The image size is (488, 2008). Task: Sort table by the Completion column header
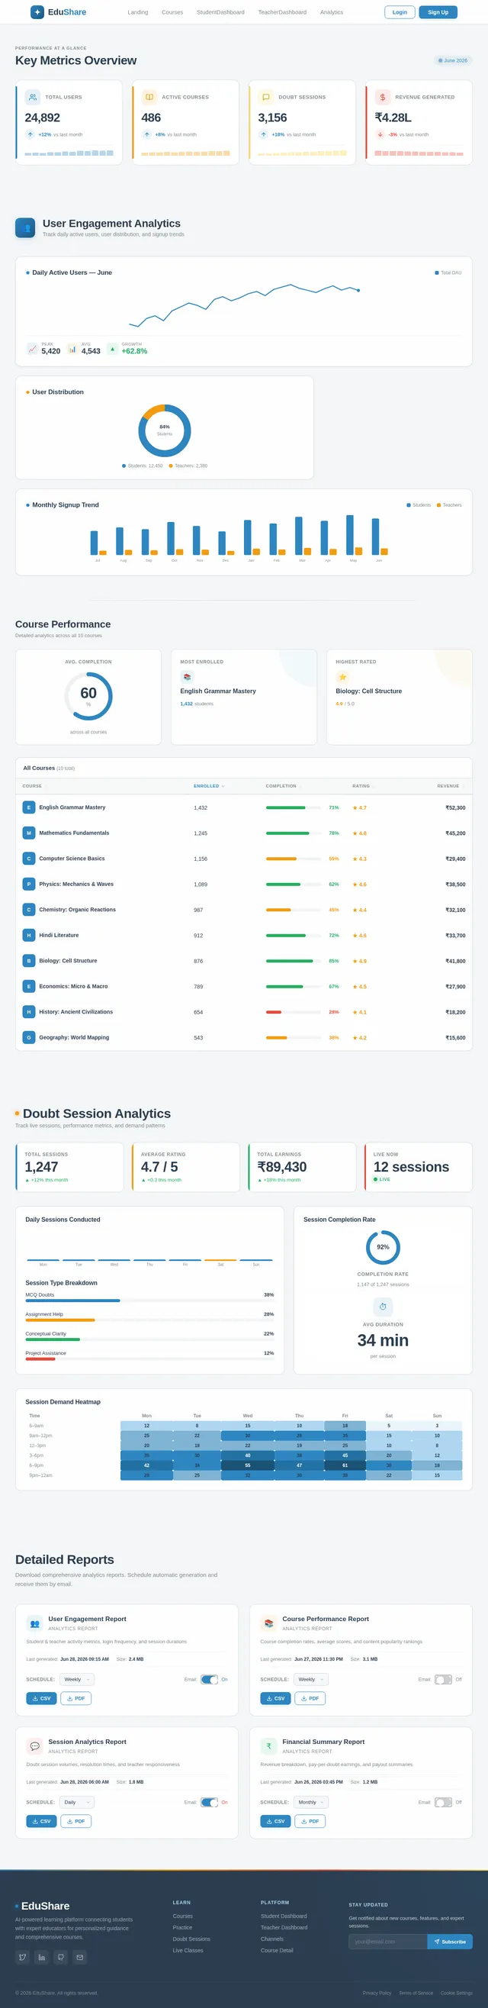(284, 786)
